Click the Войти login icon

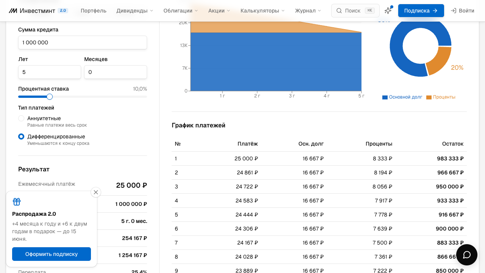pyautogui.click(x=453, y=11)
